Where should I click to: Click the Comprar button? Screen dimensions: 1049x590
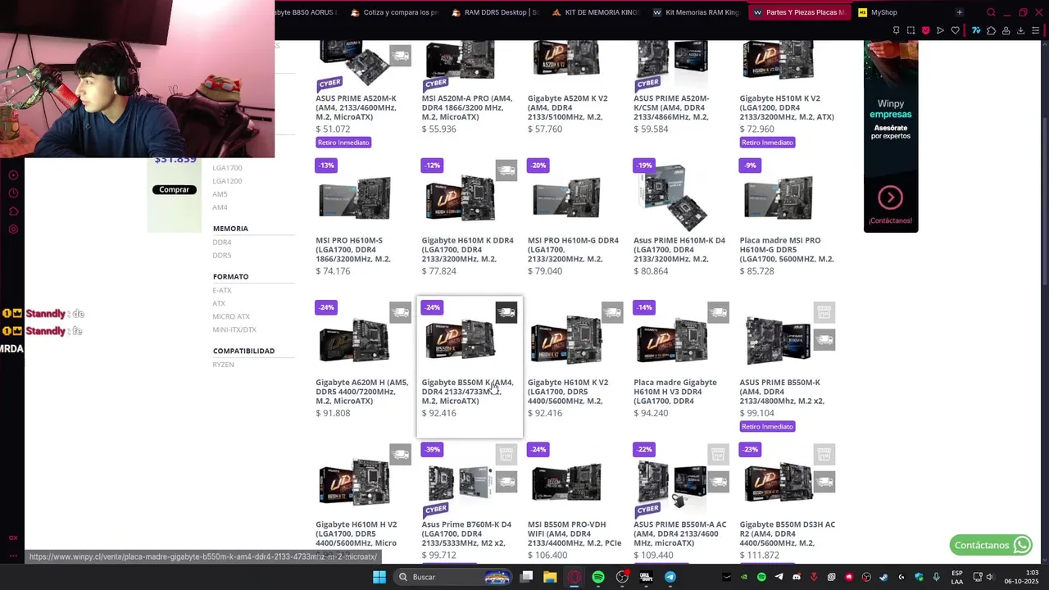click(174, 189)
